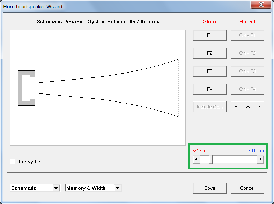Store settings with the F3 button
Image resolution: width=274 pixels, height=204 pixels.
click(x=210, y=71)
